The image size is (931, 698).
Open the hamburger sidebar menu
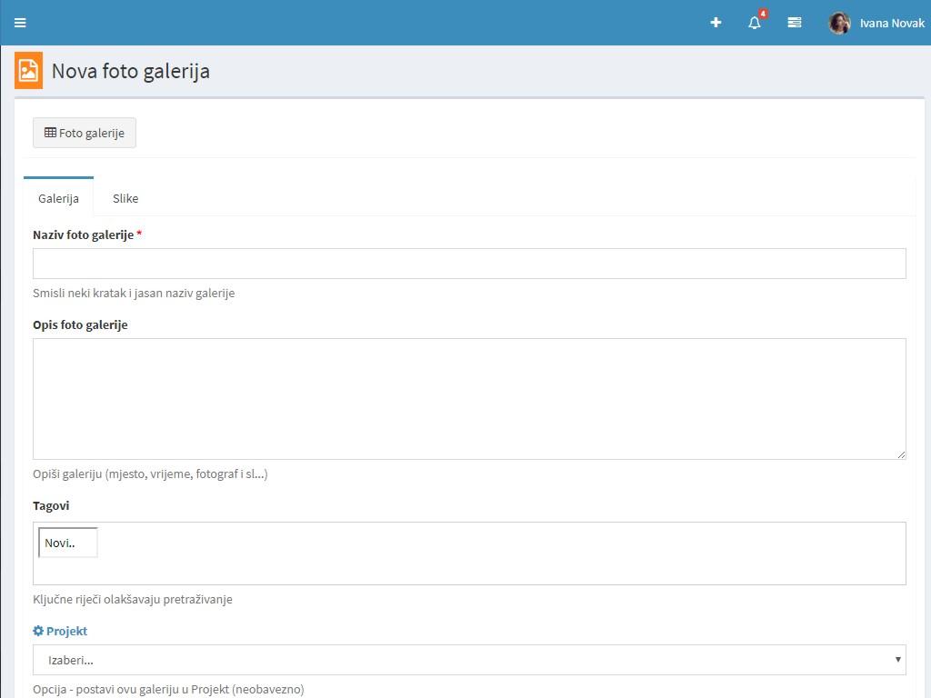pyautogui.click(x=20, y=23)
